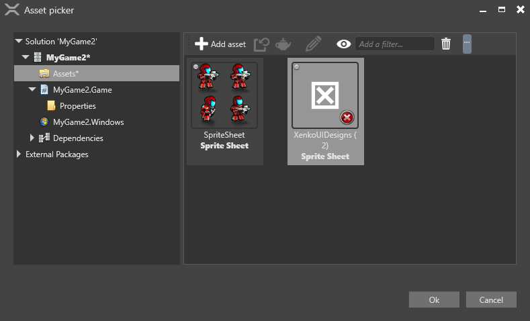Select the Assets folder in the tree

[65, 73]
